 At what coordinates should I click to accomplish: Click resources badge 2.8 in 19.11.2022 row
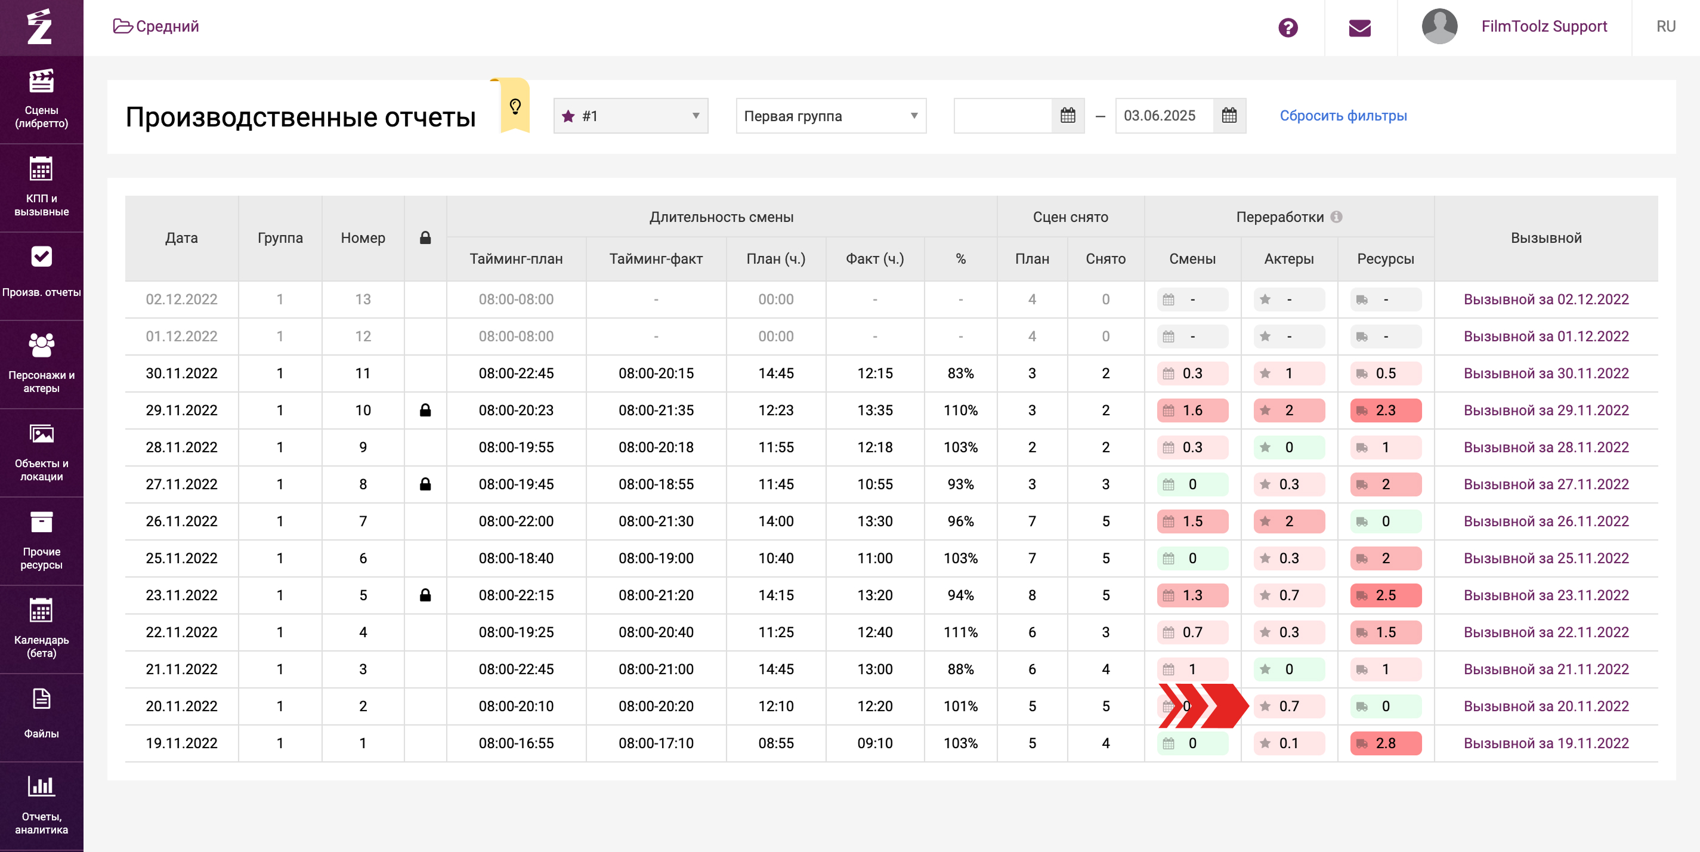[1386, 742]
